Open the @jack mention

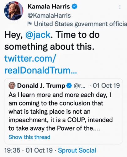(x=38, y=35)
